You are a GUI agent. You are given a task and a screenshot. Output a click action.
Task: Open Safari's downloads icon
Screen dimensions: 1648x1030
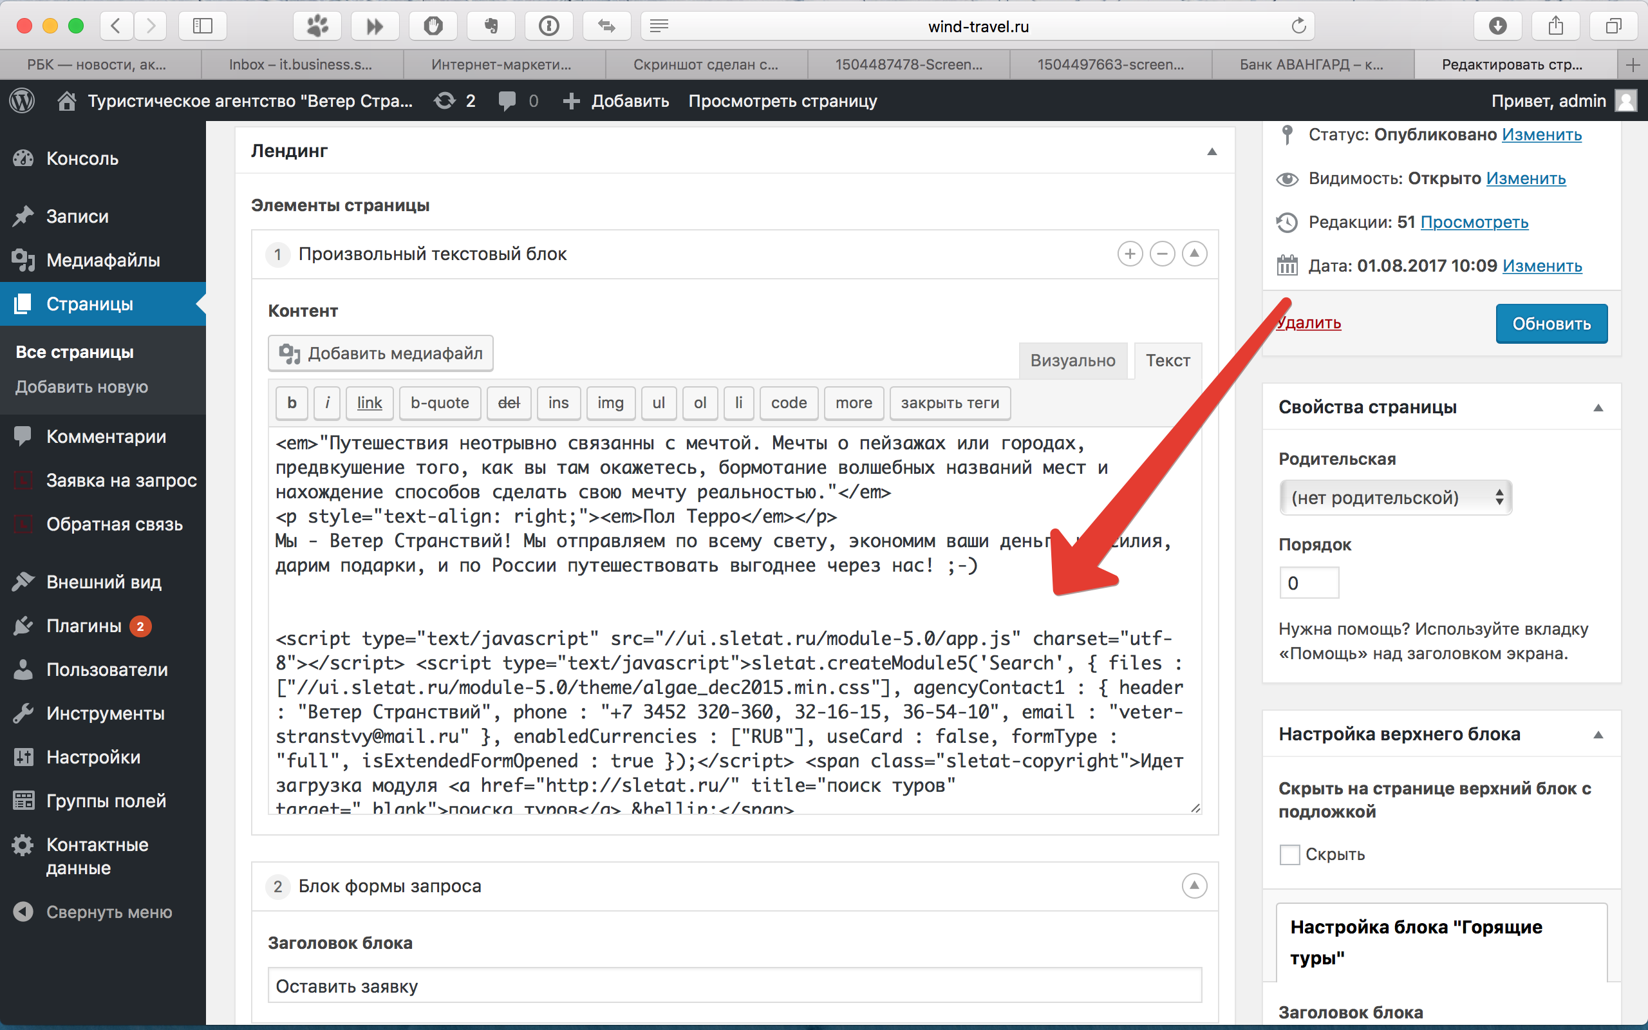coord(1497,26)
